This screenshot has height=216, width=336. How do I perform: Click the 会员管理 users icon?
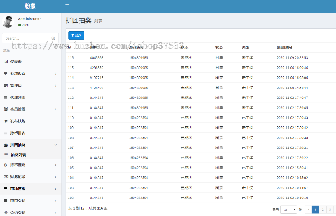(x=6, y=109)
